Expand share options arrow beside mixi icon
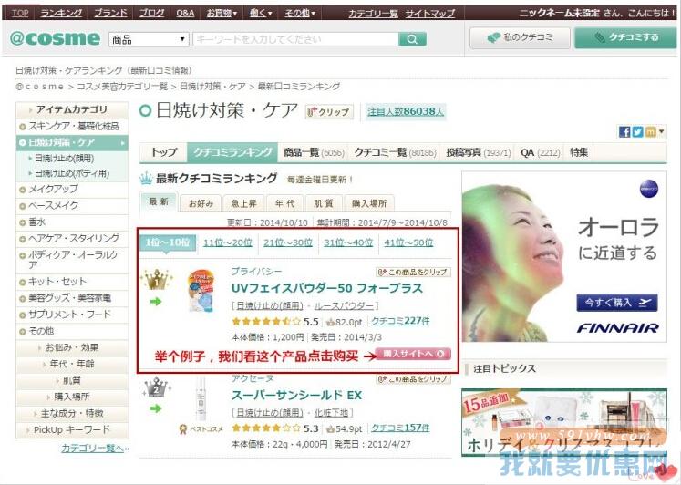The height and width of the screenshot is (485, 681). 661,131
